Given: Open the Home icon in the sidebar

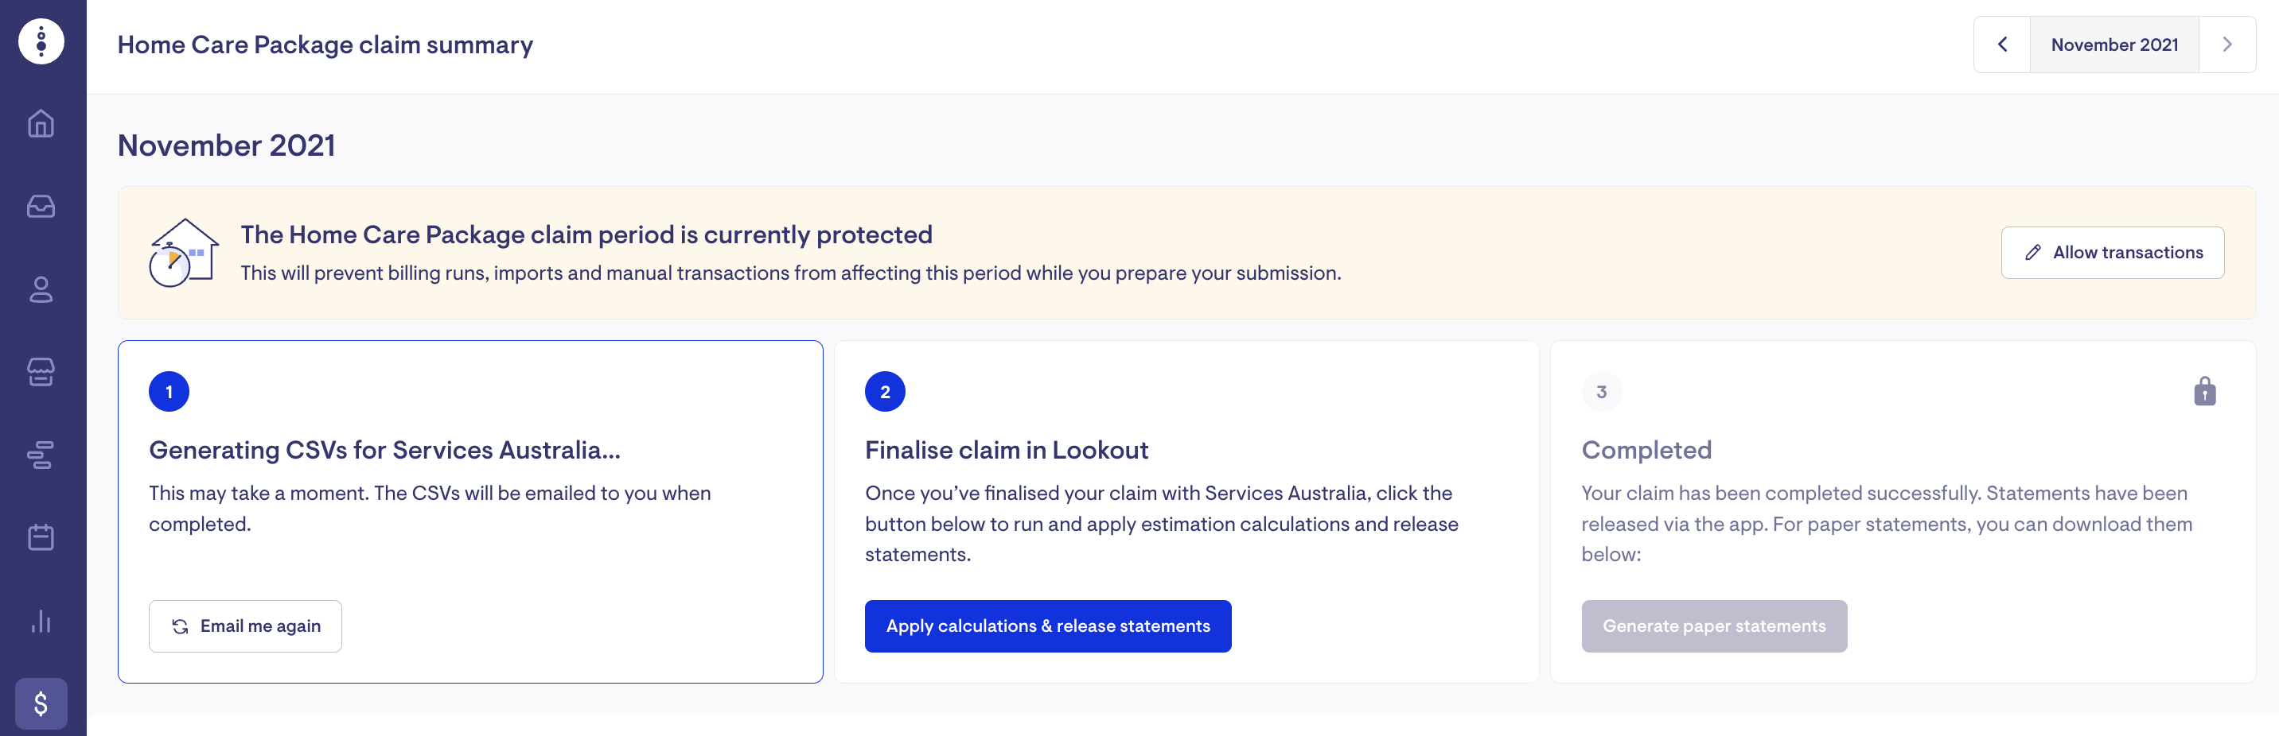Looking at the screenshot, I should (x=41, y=124).
